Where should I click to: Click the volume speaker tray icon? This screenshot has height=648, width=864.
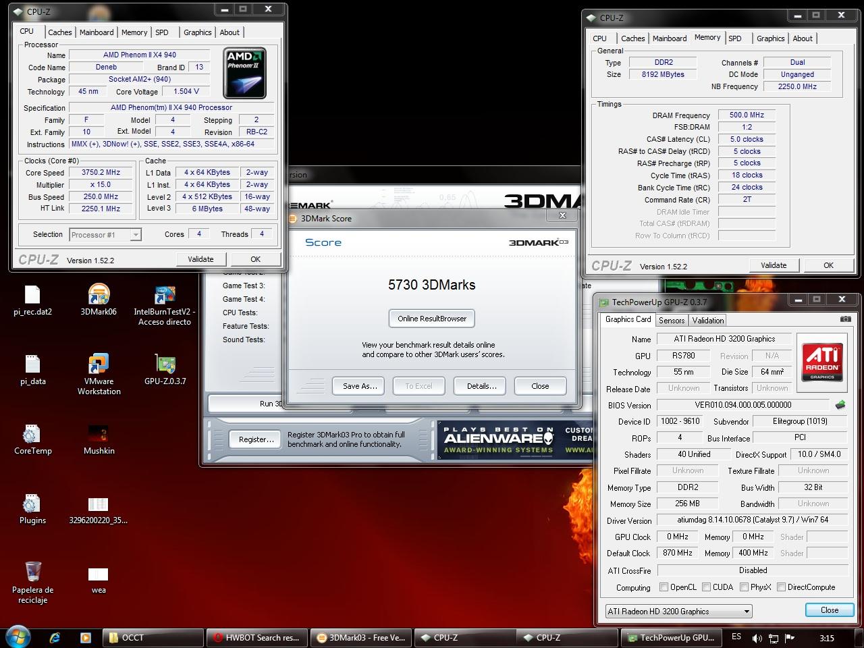[757, 638]
